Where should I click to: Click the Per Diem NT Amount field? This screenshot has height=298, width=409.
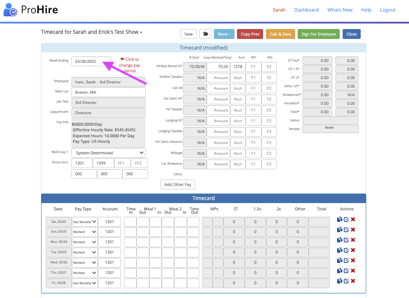pyautogui.click(x=218, y=99)
